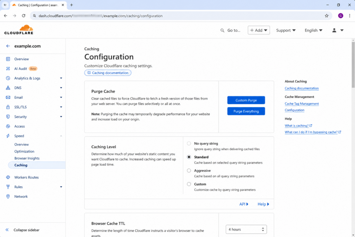This screenshot has width=355, height=237.
Task: Click the page vertical scrollbar
Action: pos(353,65)
